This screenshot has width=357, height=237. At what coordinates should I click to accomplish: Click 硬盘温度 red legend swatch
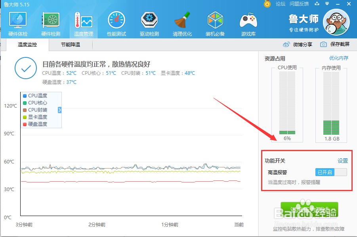tap(25, 124)
